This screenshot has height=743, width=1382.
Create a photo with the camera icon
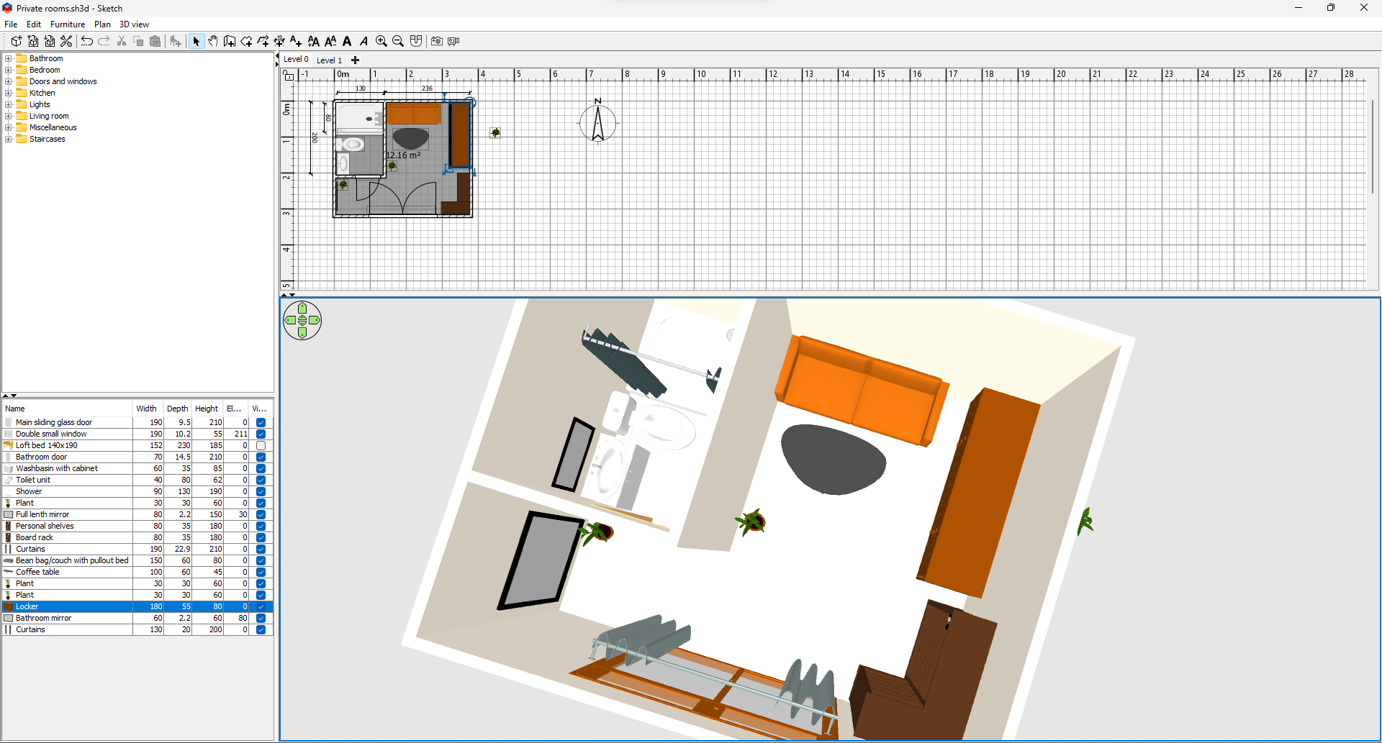pos(436,41)
